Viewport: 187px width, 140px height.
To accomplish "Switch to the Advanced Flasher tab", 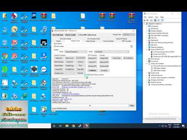I will tap(108, 41).
